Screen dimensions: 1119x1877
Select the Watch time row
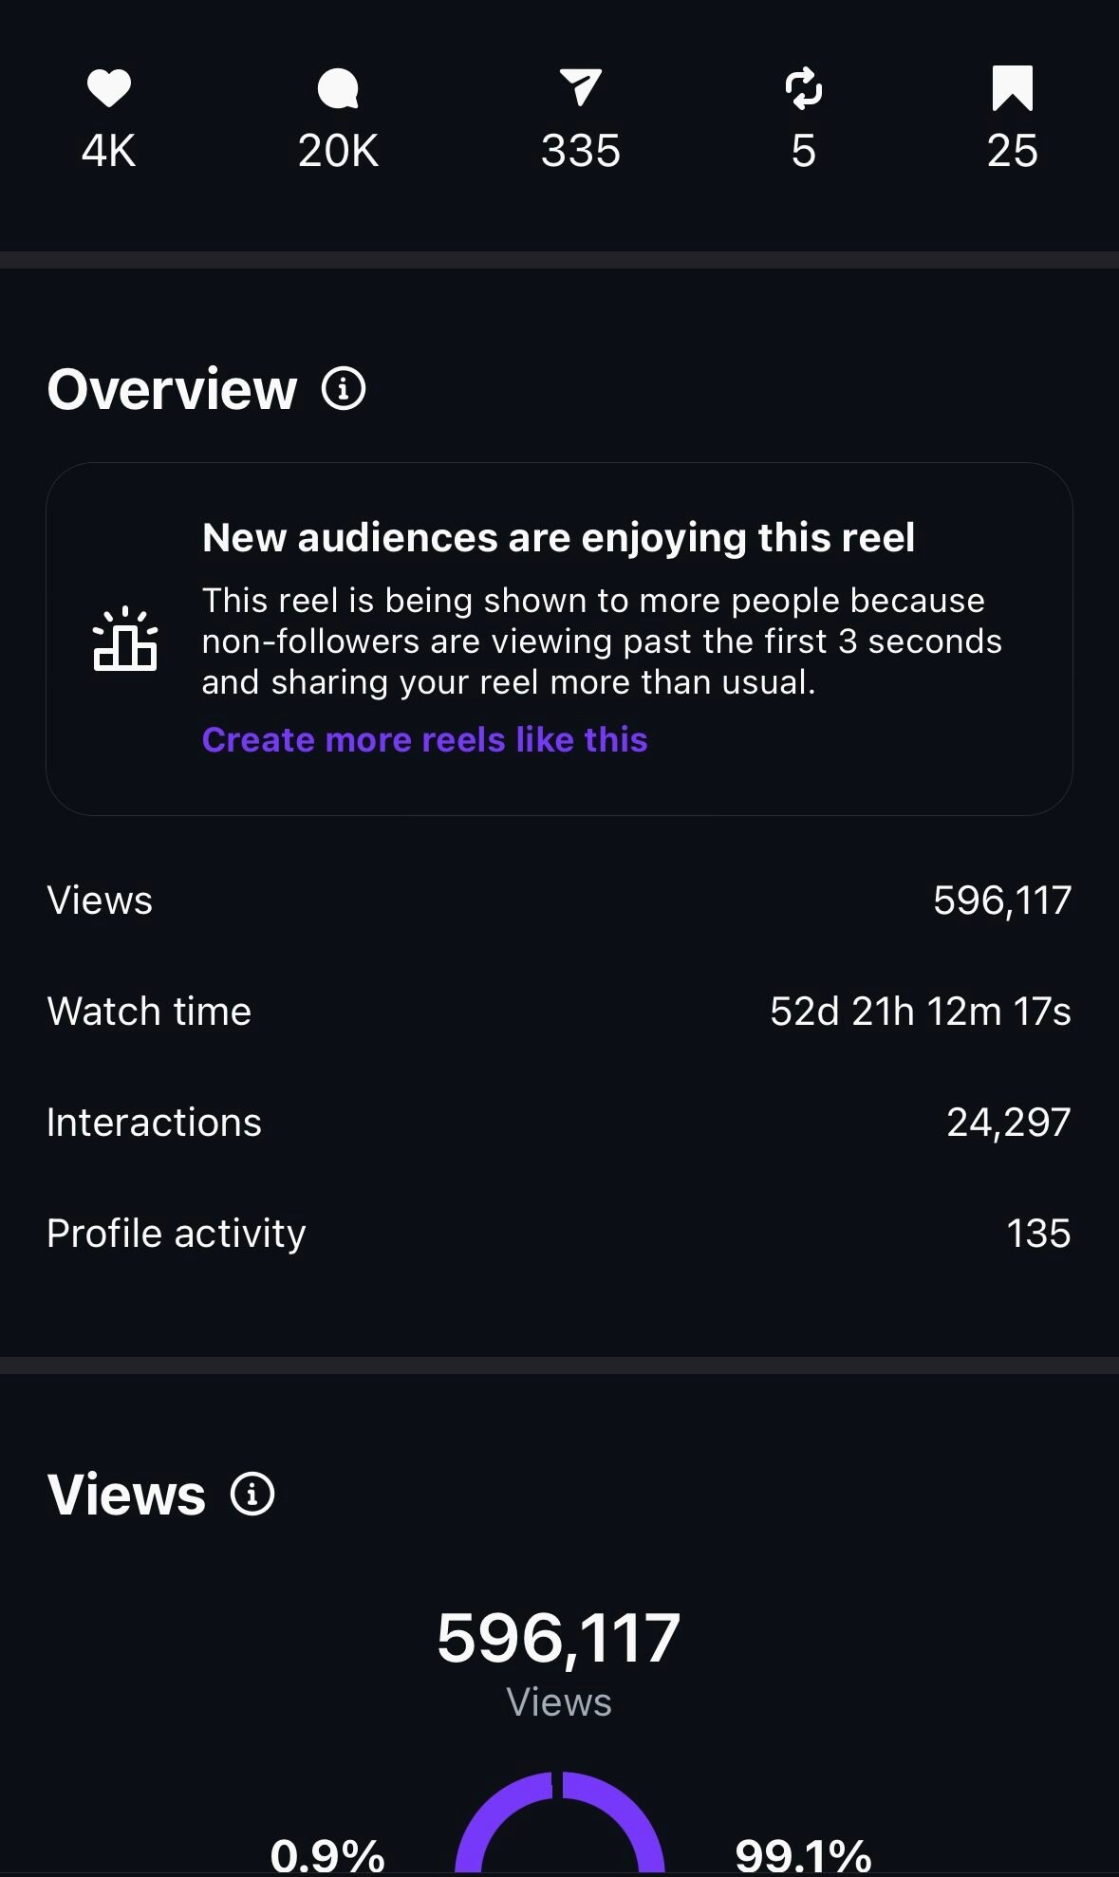click(x=559, y=1011)
